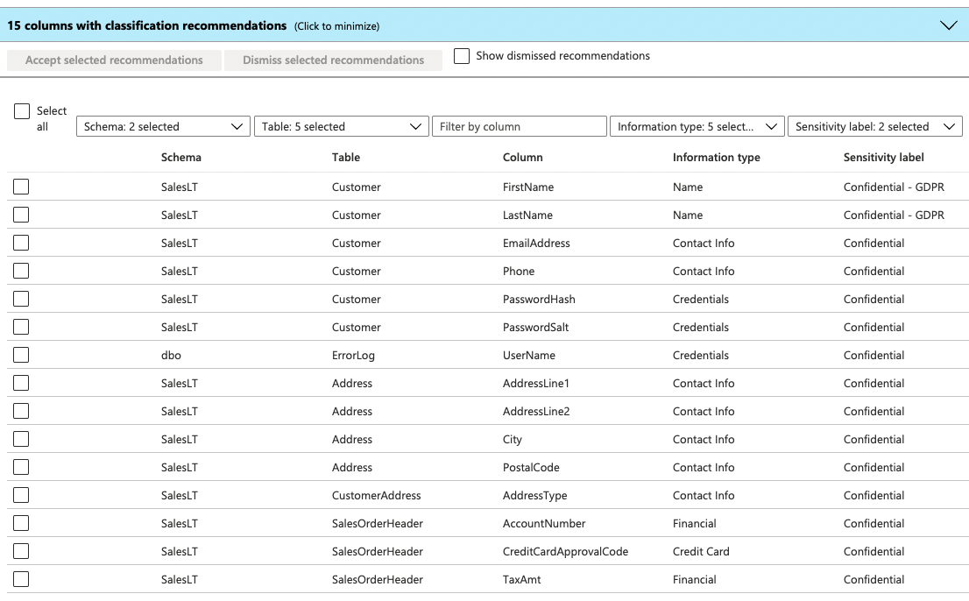Enable Show dismissed recommendations checkbox
Image resolution: width=969 pixels, height=601 pixels.
click(x=462, y=56)
